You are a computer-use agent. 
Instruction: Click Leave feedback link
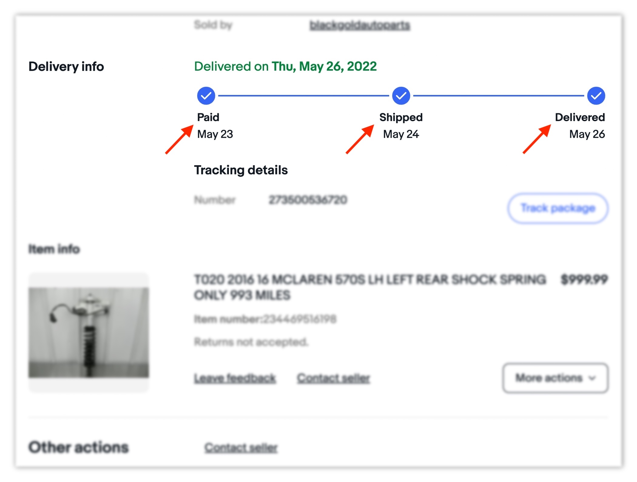(x=235, y=378)
